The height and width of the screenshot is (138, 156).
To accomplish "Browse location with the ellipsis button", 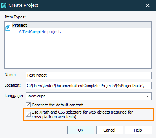I will click(148, 86).
